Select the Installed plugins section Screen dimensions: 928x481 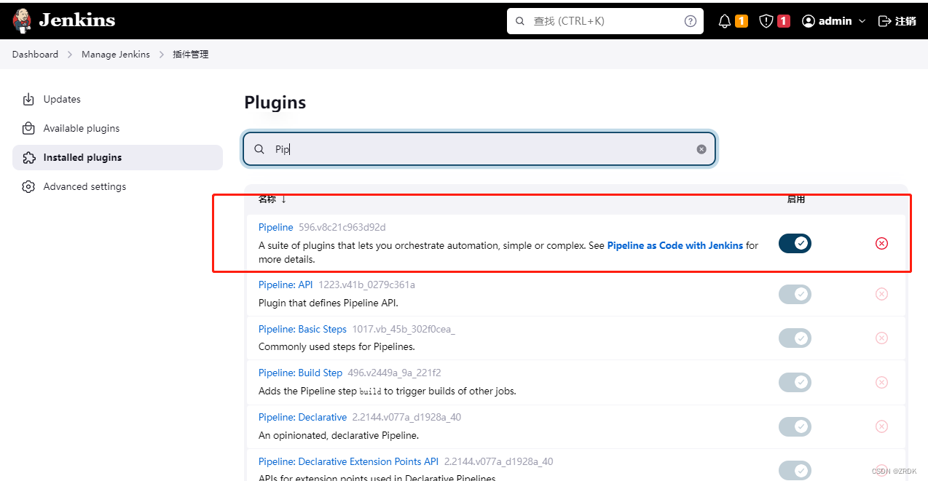click(82, 157)
